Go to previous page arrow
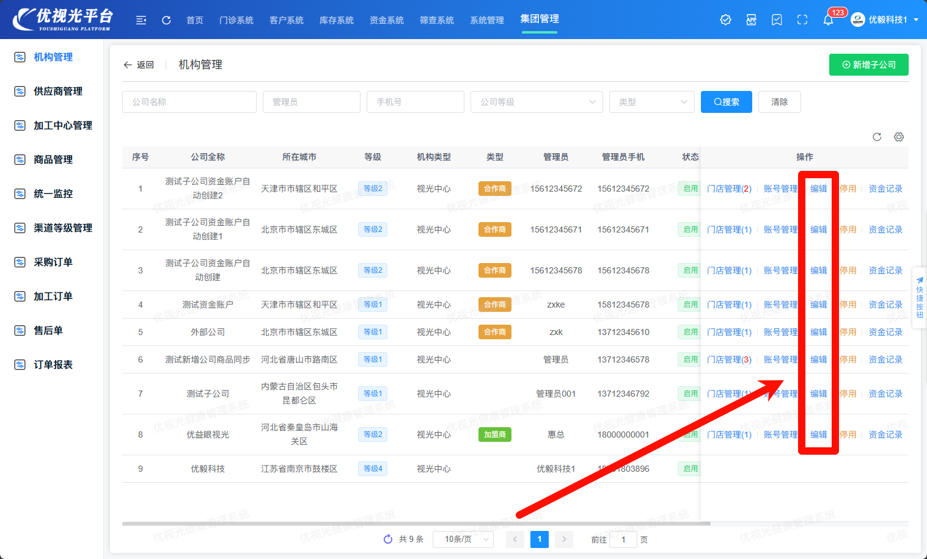 click(515, 539)
